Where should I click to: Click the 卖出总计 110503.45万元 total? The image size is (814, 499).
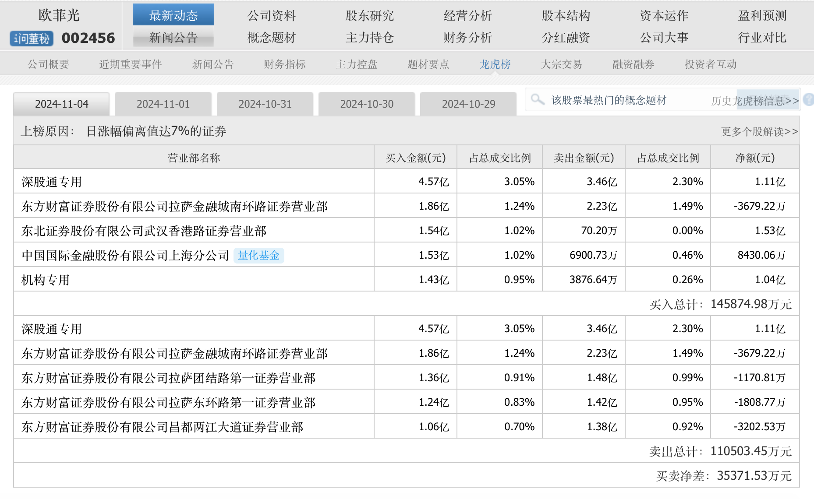(721, 451)
